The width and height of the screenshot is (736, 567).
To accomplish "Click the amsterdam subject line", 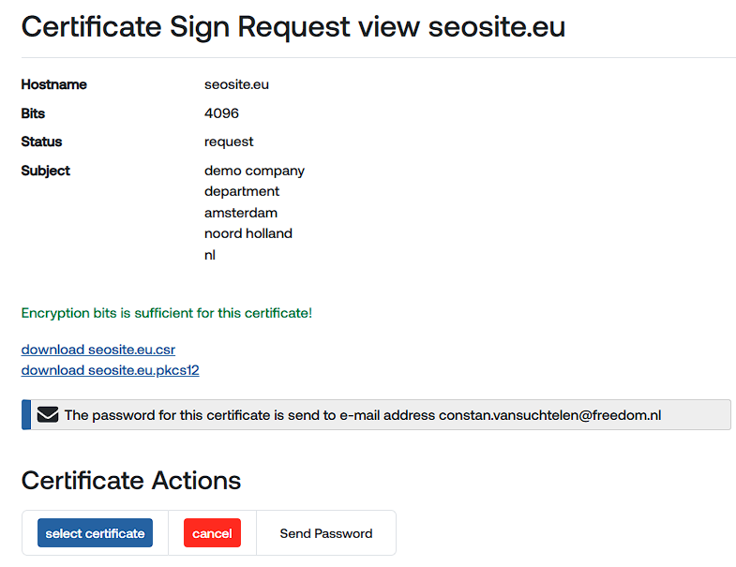I will pos(241,213).
